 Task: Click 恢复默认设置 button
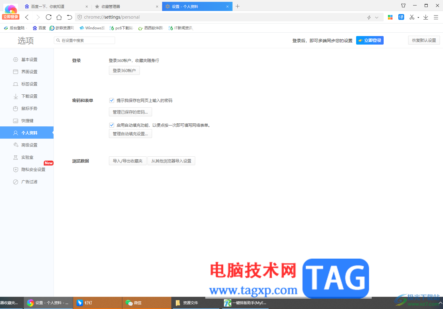pyautogui.click(x=424, y=40)
